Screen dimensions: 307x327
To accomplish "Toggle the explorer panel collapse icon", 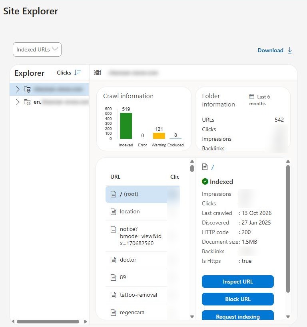I will [98, 72].
